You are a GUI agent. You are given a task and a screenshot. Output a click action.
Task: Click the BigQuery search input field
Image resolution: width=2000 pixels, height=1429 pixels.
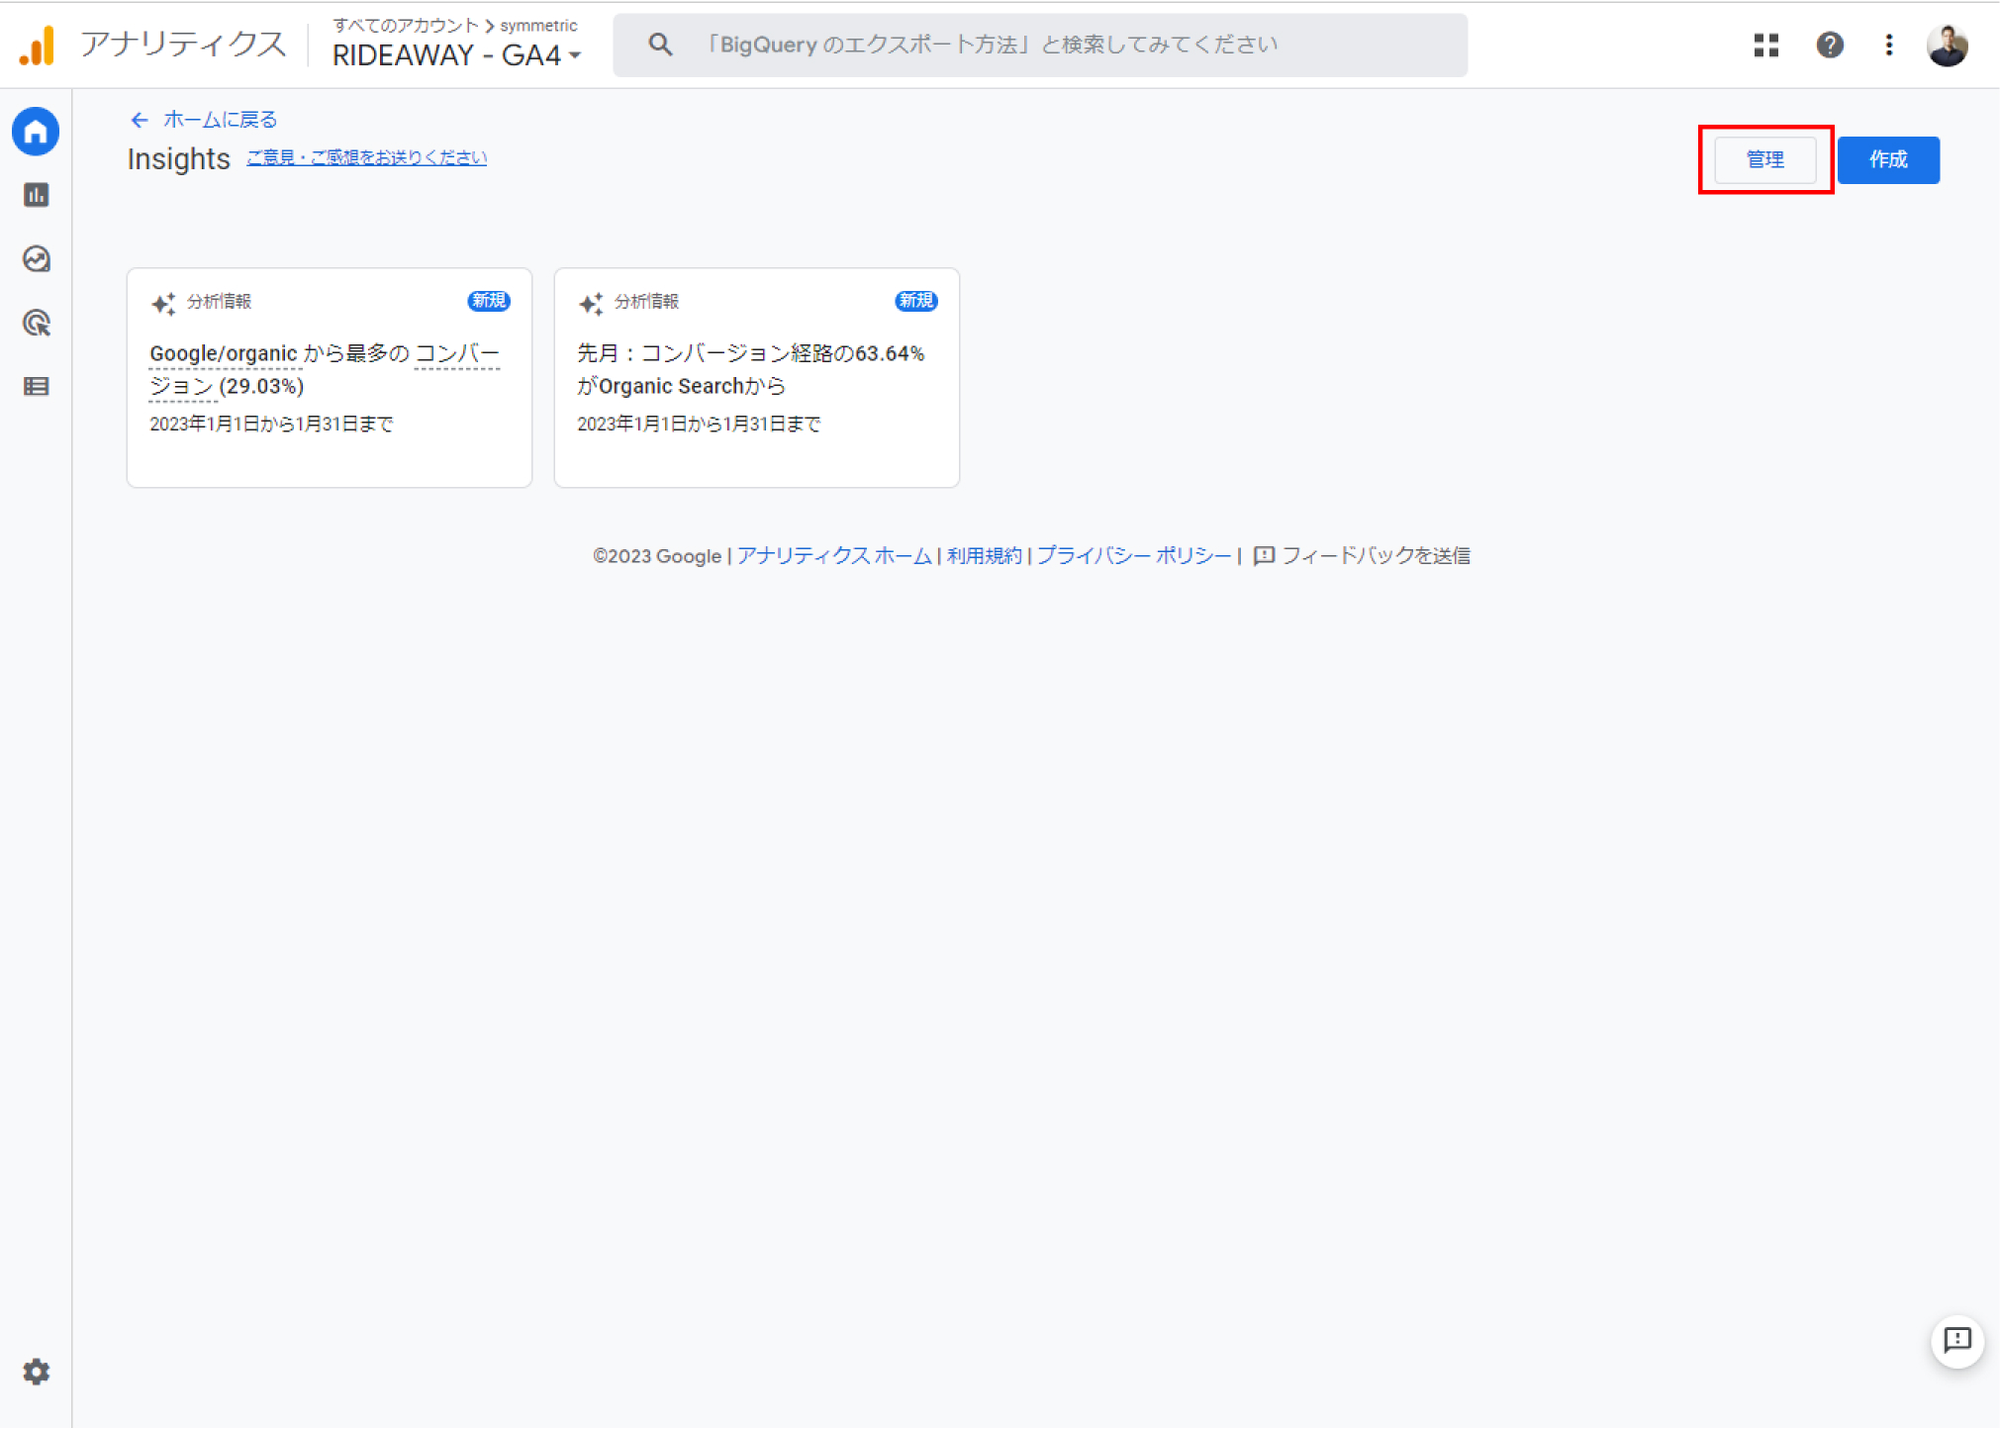pyautogui.click(x=1040, y=45)
